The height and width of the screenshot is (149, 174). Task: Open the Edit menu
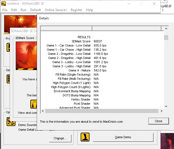click(14, 10)
